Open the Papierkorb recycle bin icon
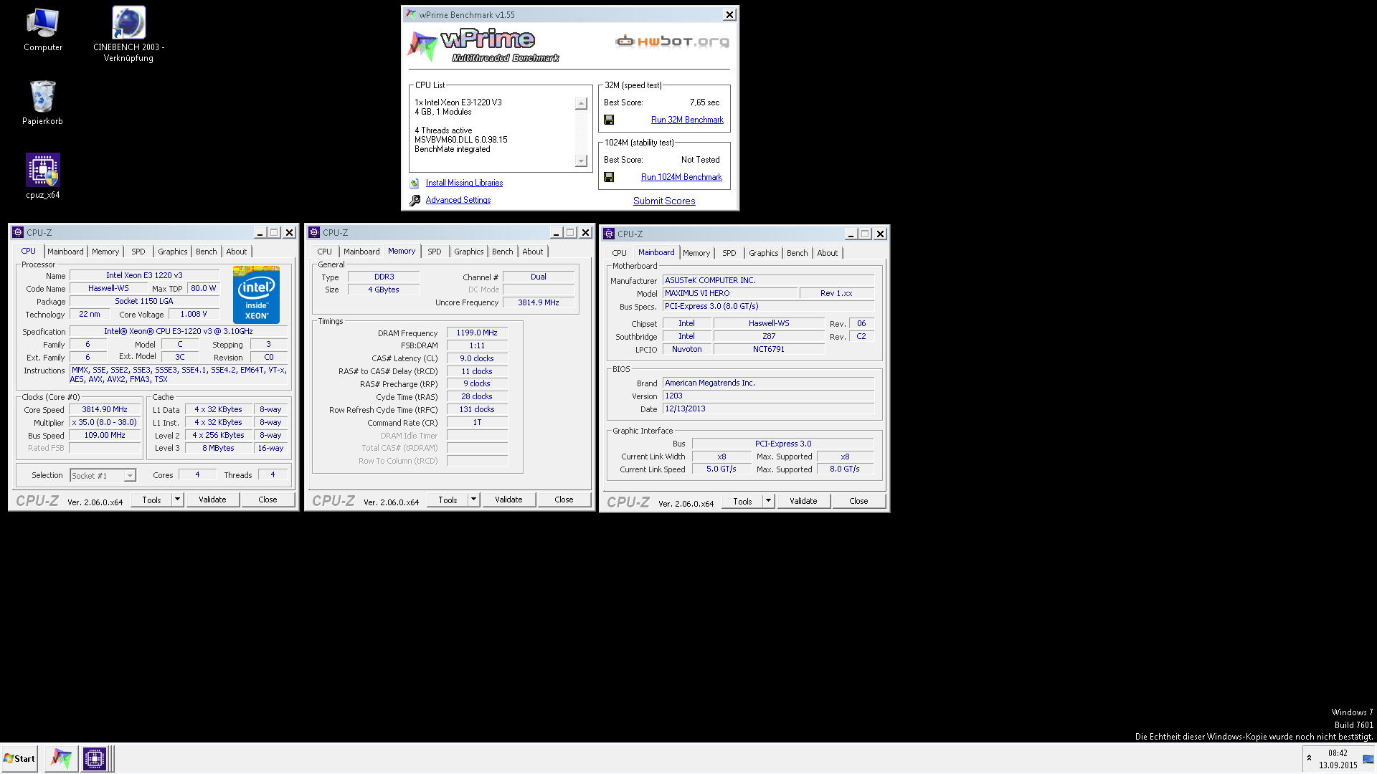 pyautogui.click(x=43, y=102)
